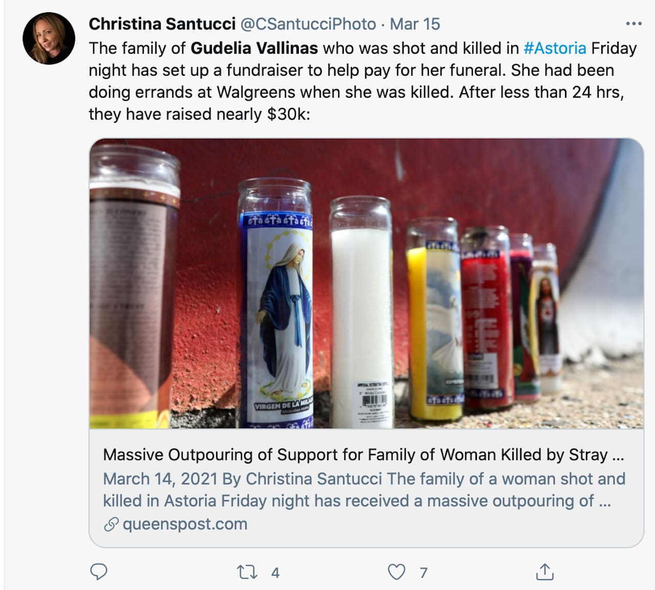The width and height of the screenshot is (655, 590).
Task: Click the article summary starting March 14, 2021
Action: [x=363, y=490]
